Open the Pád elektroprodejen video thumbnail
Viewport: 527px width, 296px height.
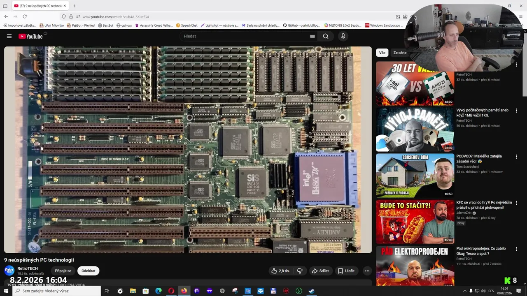click(415, 266)
